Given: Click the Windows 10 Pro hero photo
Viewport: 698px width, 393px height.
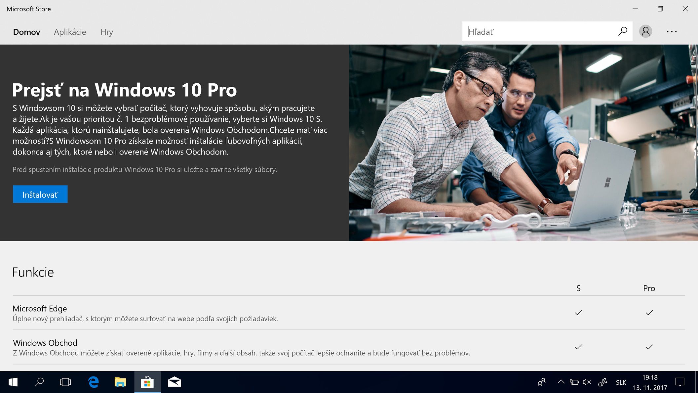Looking at the screenshot, I should click(523, 143).
